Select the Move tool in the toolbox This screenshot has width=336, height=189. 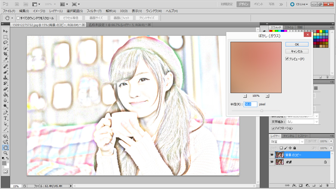[6, 31]
